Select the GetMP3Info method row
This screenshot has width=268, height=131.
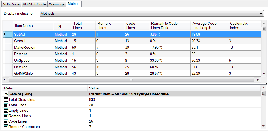coord(132,73)
